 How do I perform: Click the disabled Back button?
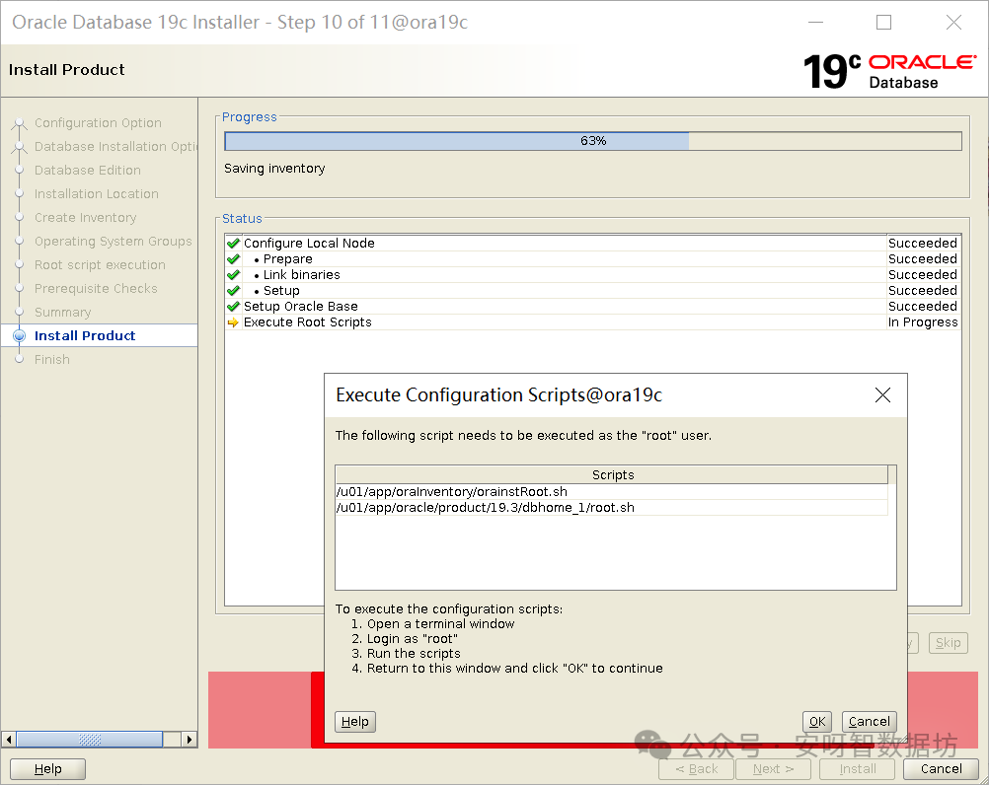pos(696,768)
